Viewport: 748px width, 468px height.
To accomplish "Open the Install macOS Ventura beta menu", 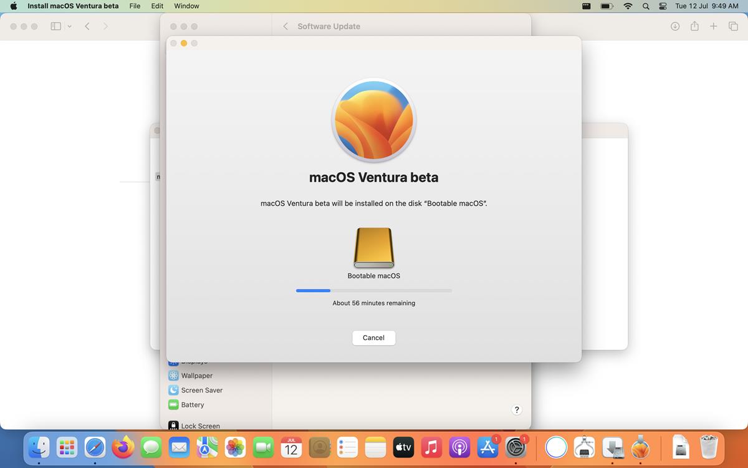I will 73,6.
